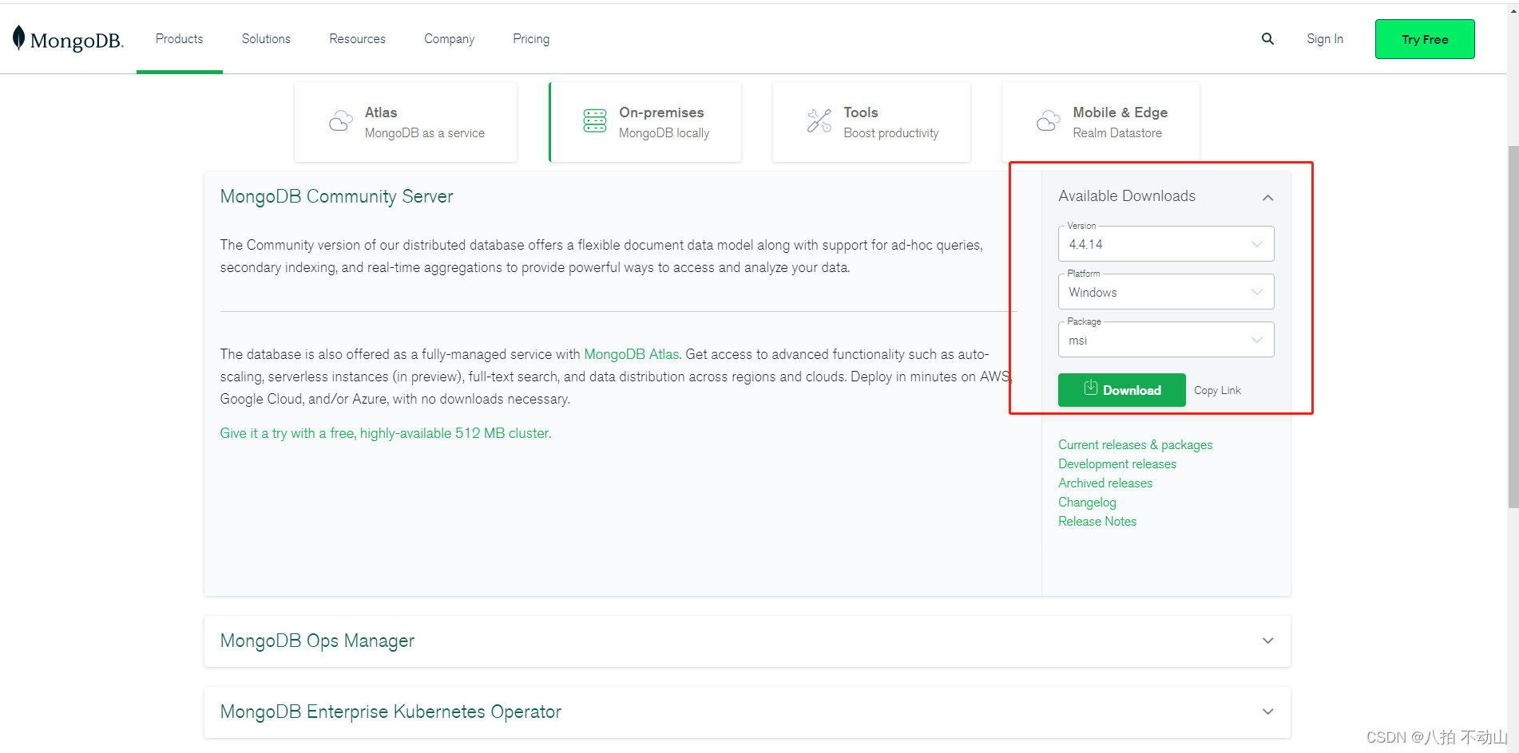This screenshot has height=753, width=1519.
Task: Go to the Pricing page
Action: pos(531,39)
